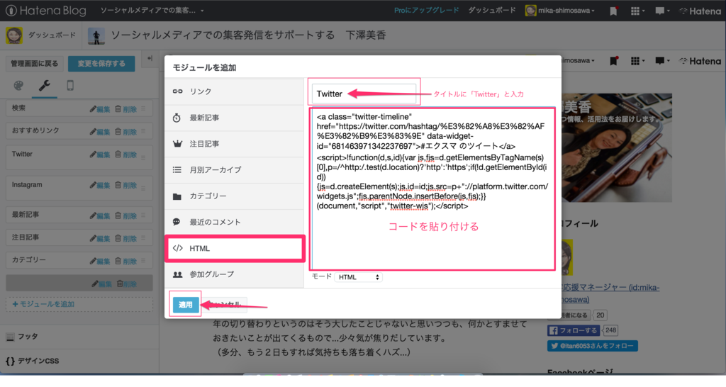This screenshot has height=387, width=726.
Task: Open the blog title dropdown in top bar
Action: tap(152, 10)
